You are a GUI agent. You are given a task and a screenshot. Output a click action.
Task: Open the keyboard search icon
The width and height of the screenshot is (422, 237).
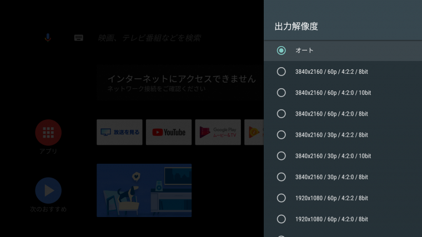pos(79,38)
